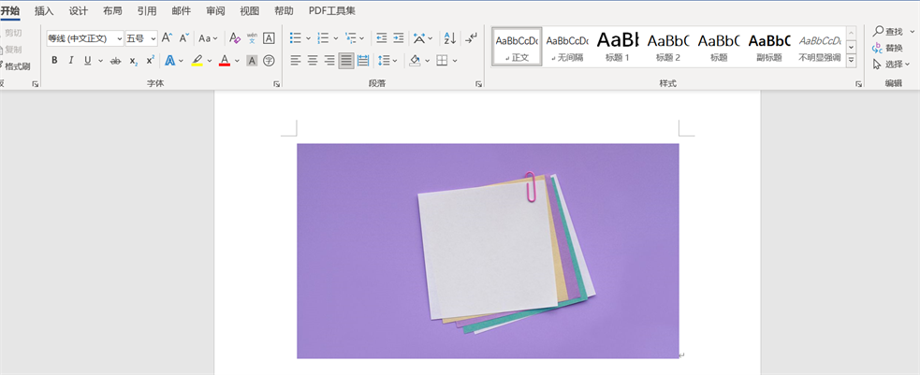Click the subscript icon
The image size is (920, 375).
134,61
